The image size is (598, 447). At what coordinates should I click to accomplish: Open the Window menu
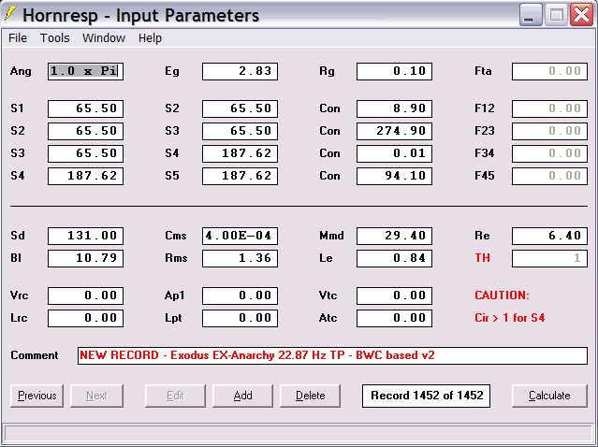click(x=104, y=38)
